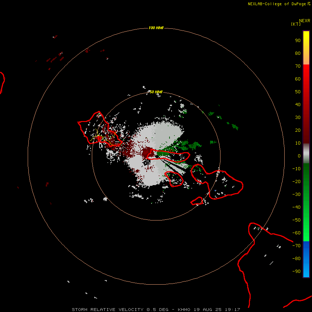Image resolution: width=312 pixels, height=312 pixels.
Task: Click the Storm Relative Velocity caption at bottom
Action: 156,310
